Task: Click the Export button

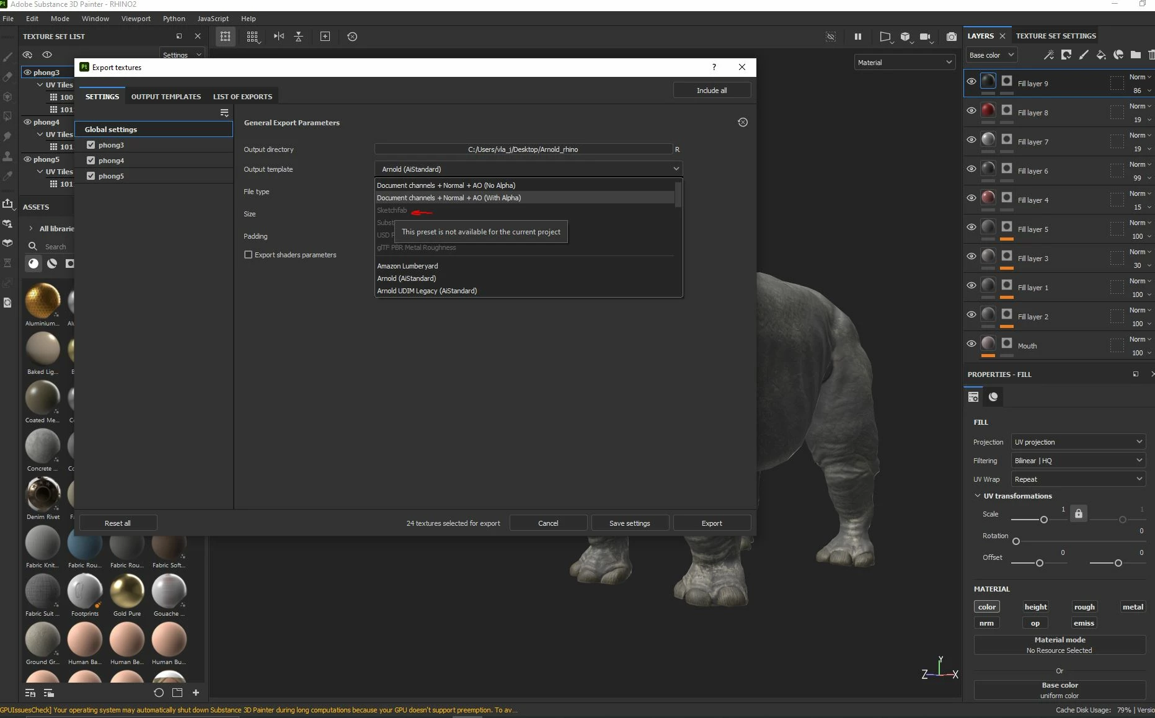Action: (712, 523)
